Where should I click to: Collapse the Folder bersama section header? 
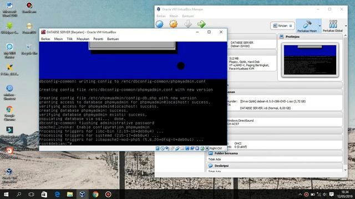click(275, 153)
